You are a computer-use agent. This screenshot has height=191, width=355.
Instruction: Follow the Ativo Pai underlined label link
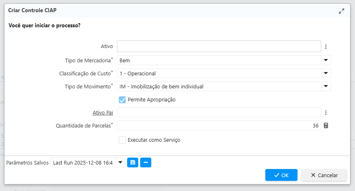pos(103,113)
